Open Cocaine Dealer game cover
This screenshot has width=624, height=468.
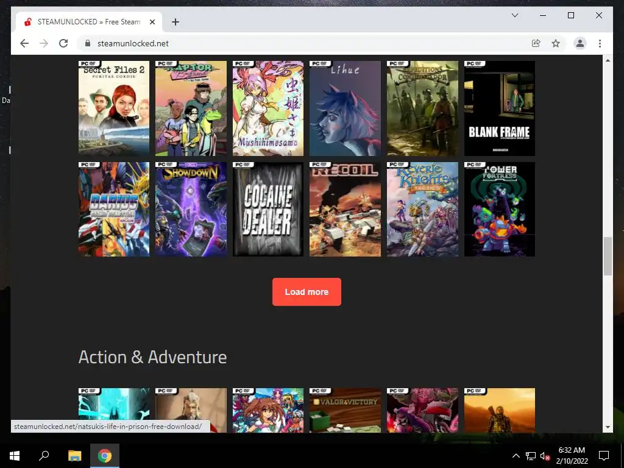point(268,209)
